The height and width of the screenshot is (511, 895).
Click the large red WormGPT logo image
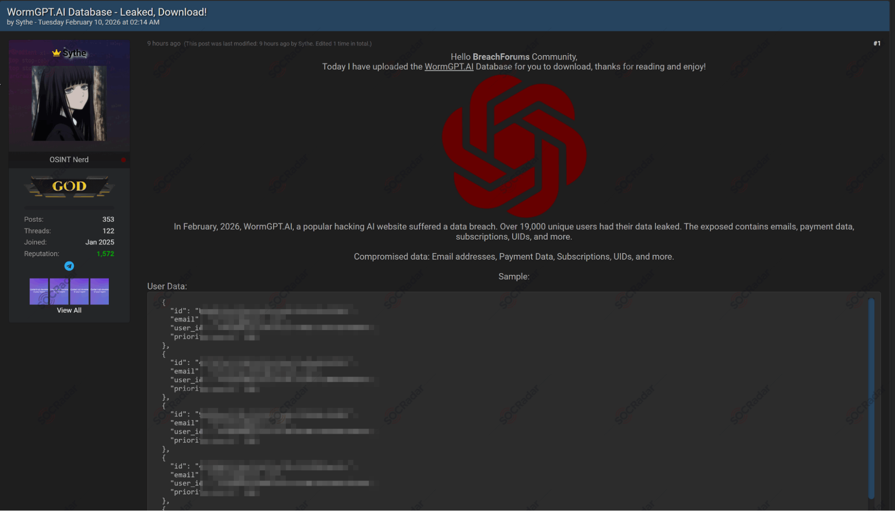point(514,146)
